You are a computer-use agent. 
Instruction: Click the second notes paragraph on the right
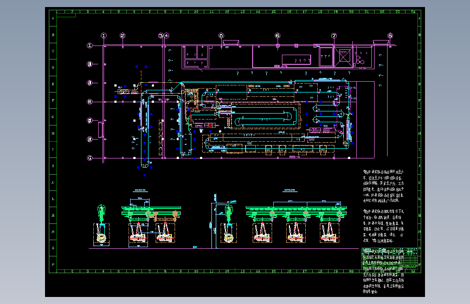(x=384, y=226)
